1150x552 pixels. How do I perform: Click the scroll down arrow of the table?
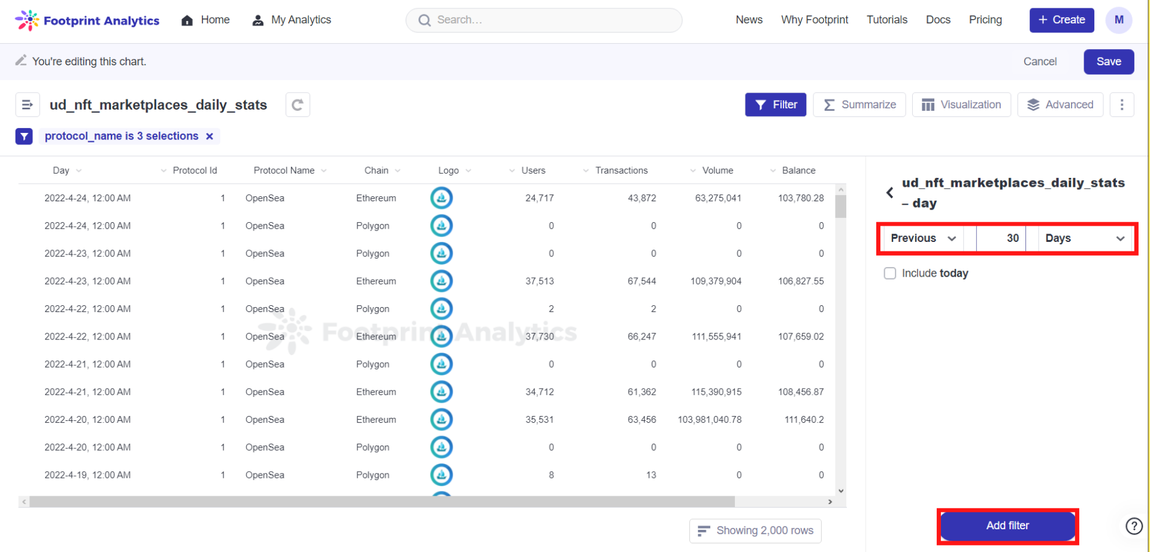841,491
